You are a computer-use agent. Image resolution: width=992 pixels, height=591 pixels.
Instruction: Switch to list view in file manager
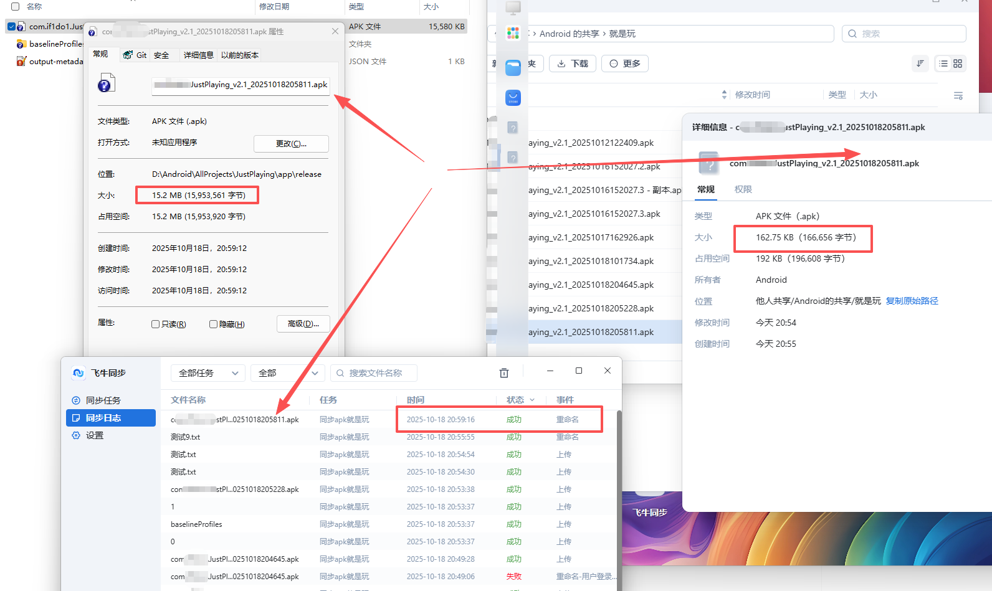pos(943,64)
